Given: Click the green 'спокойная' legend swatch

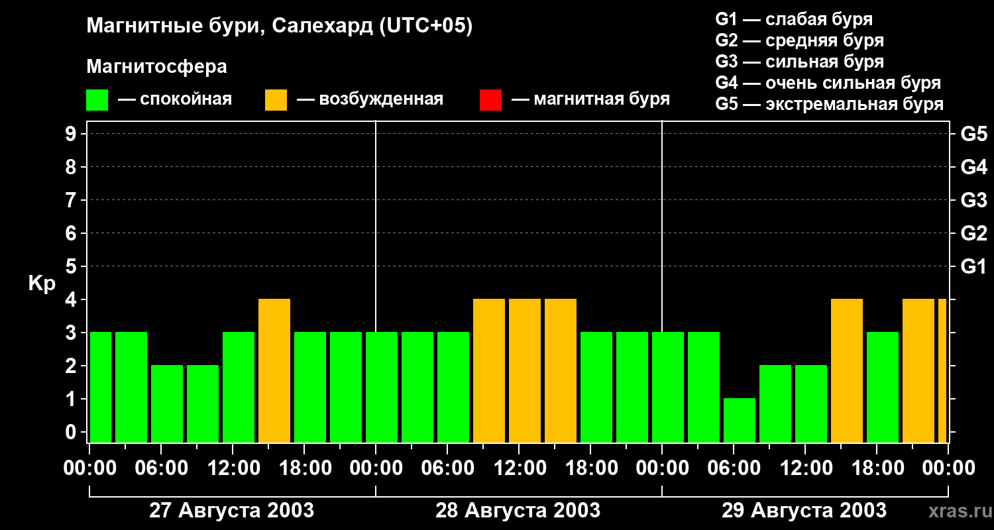Looking at the screenshot, I should pos(97,100).
